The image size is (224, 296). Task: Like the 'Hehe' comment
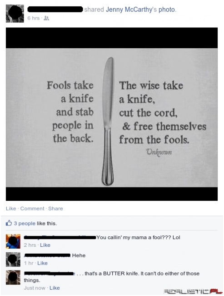pos(42,263)
